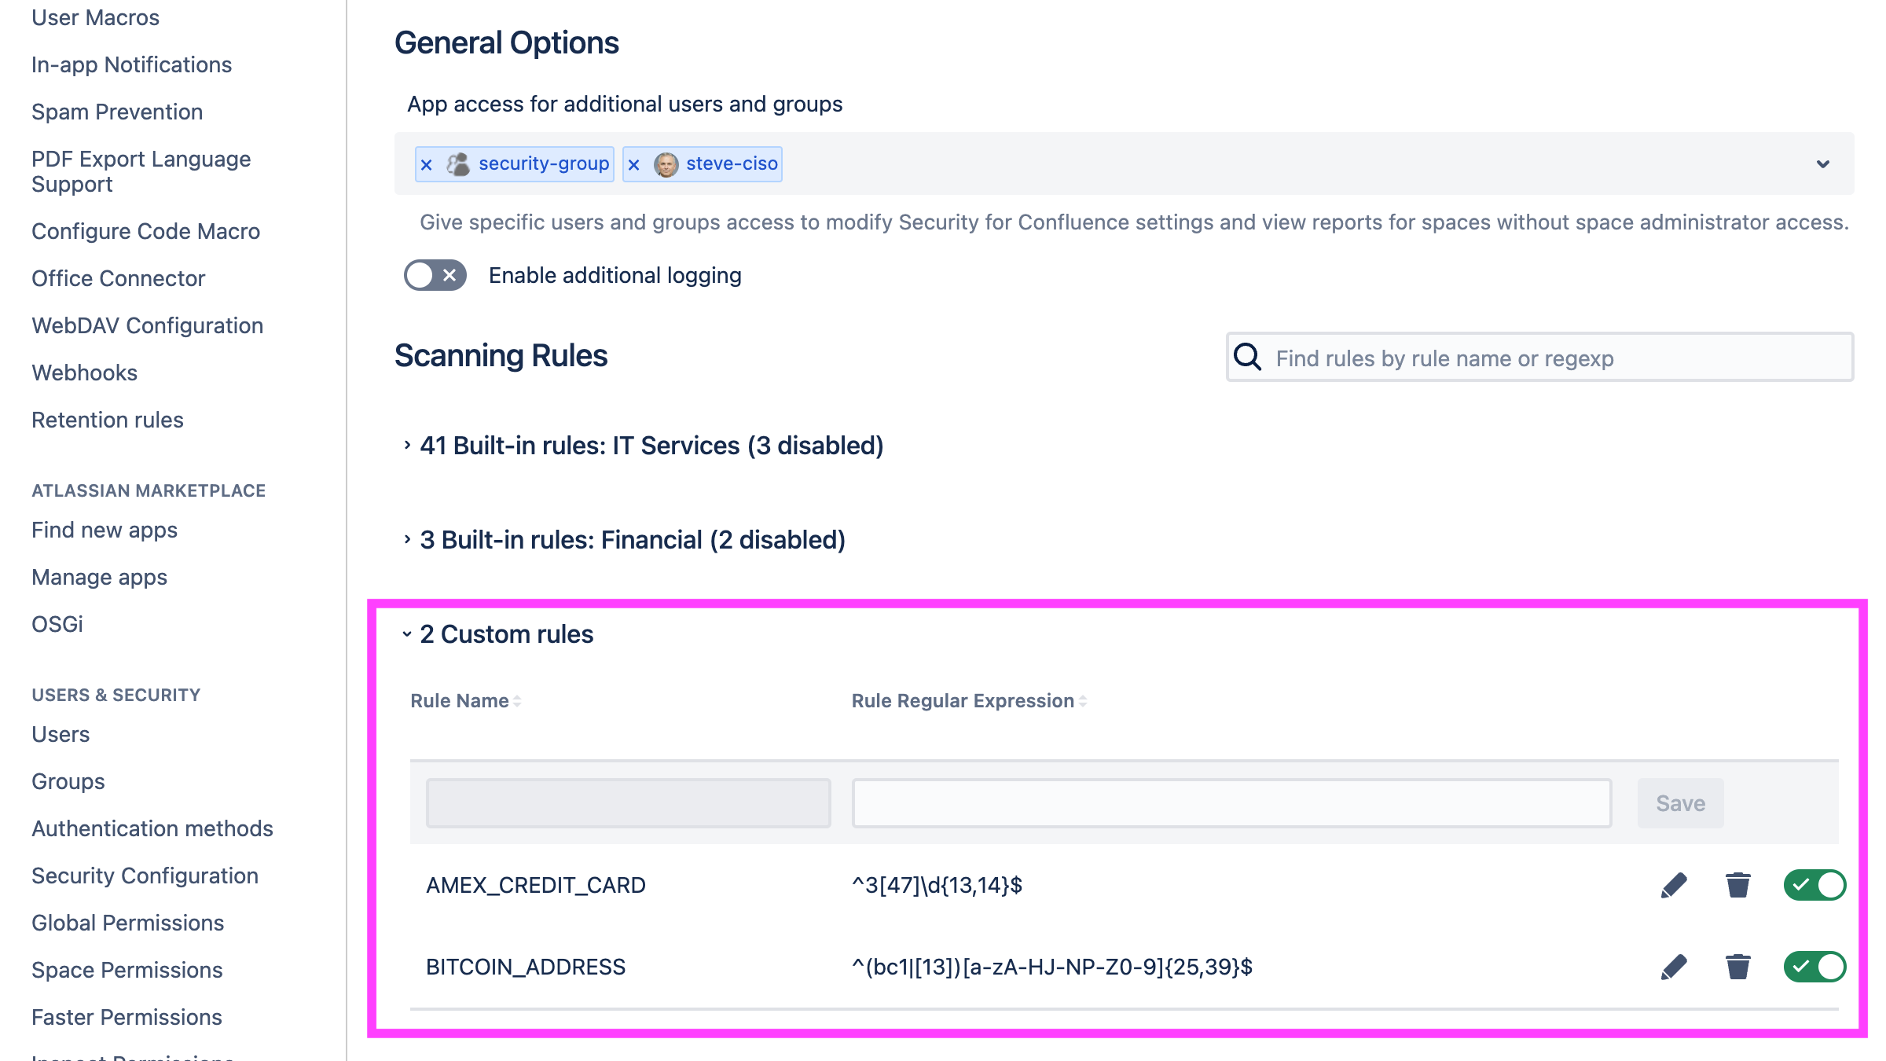
Task: Remove the steve-ciso user with its x icon
Action: 634,164
